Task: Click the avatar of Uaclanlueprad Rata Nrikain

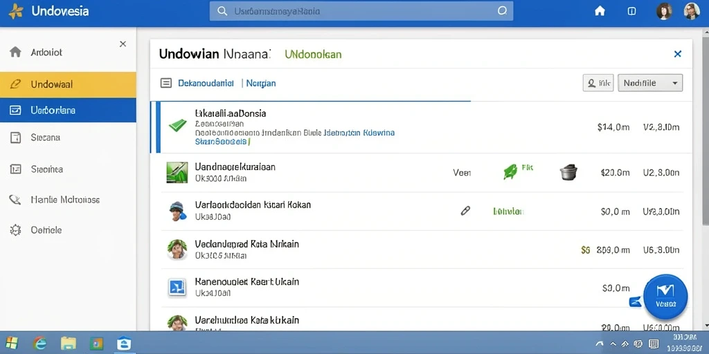Action: 177,249
